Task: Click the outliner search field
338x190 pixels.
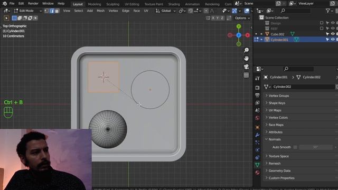Action: [295, 11]
